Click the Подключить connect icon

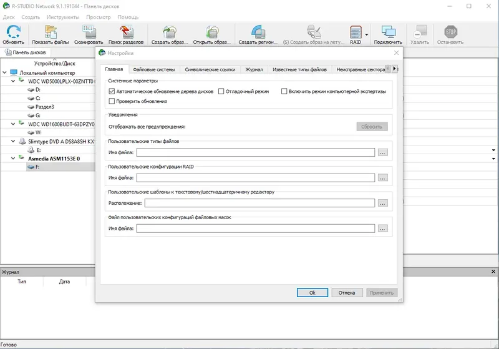pyautogui.click(x=388, y=35)
